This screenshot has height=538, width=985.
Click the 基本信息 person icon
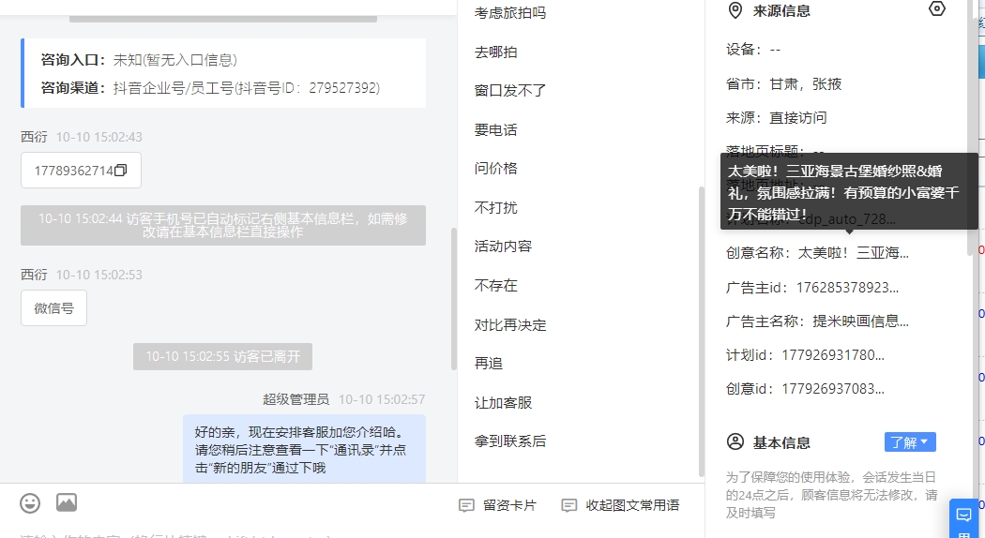(x=735, y=442)
